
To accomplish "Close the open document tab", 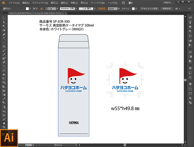I will 66,13.
